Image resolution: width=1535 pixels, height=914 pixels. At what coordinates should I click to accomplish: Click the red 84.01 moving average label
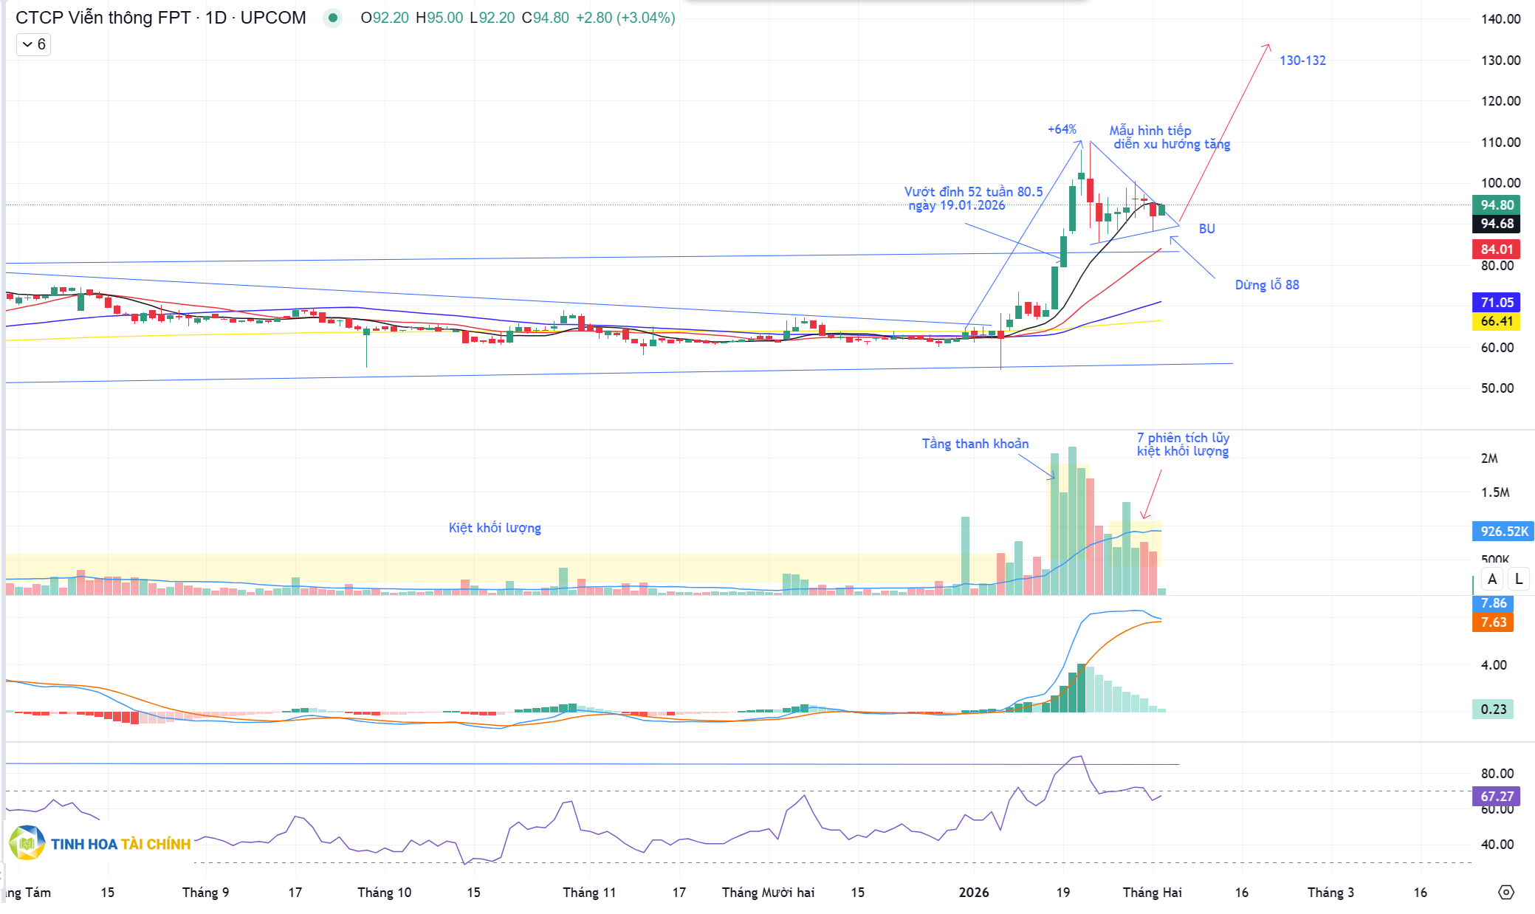[x=1496, y=249]
